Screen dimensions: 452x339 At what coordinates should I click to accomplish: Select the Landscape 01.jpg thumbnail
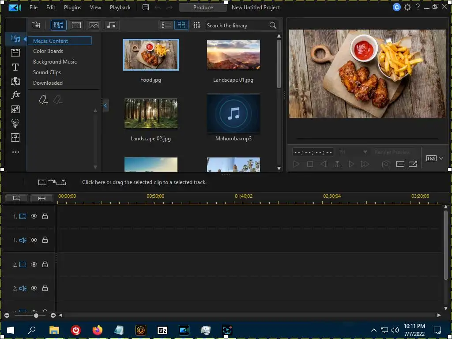click(233, 55)
